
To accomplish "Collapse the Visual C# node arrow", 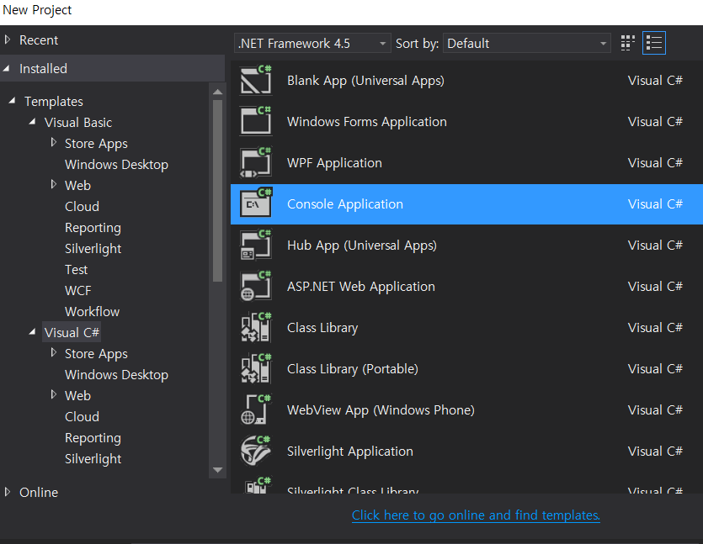I will coord(32,332).
